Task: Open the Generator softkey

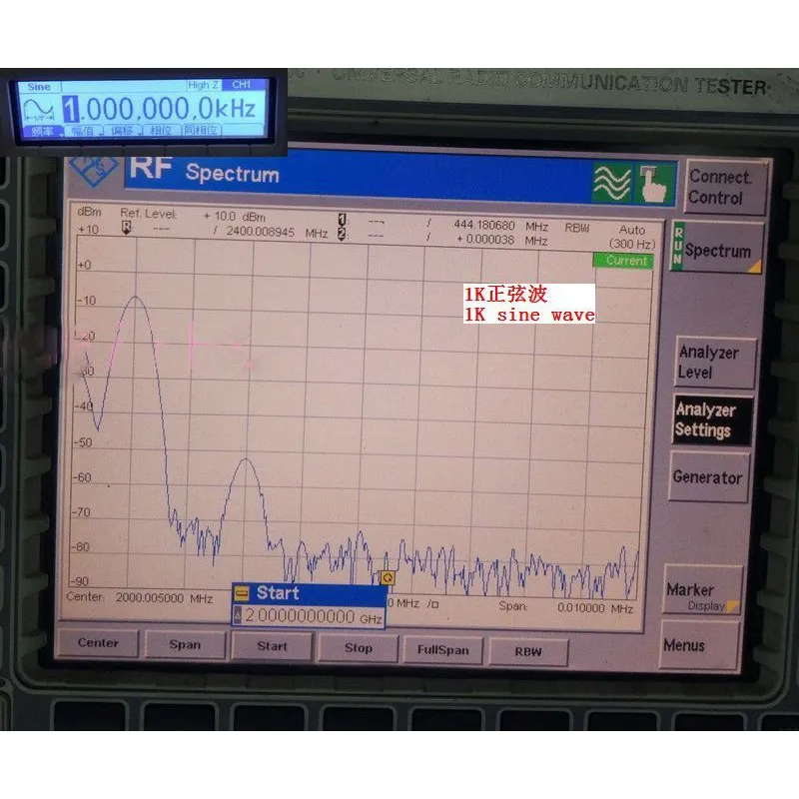Action: coord(708,477)
